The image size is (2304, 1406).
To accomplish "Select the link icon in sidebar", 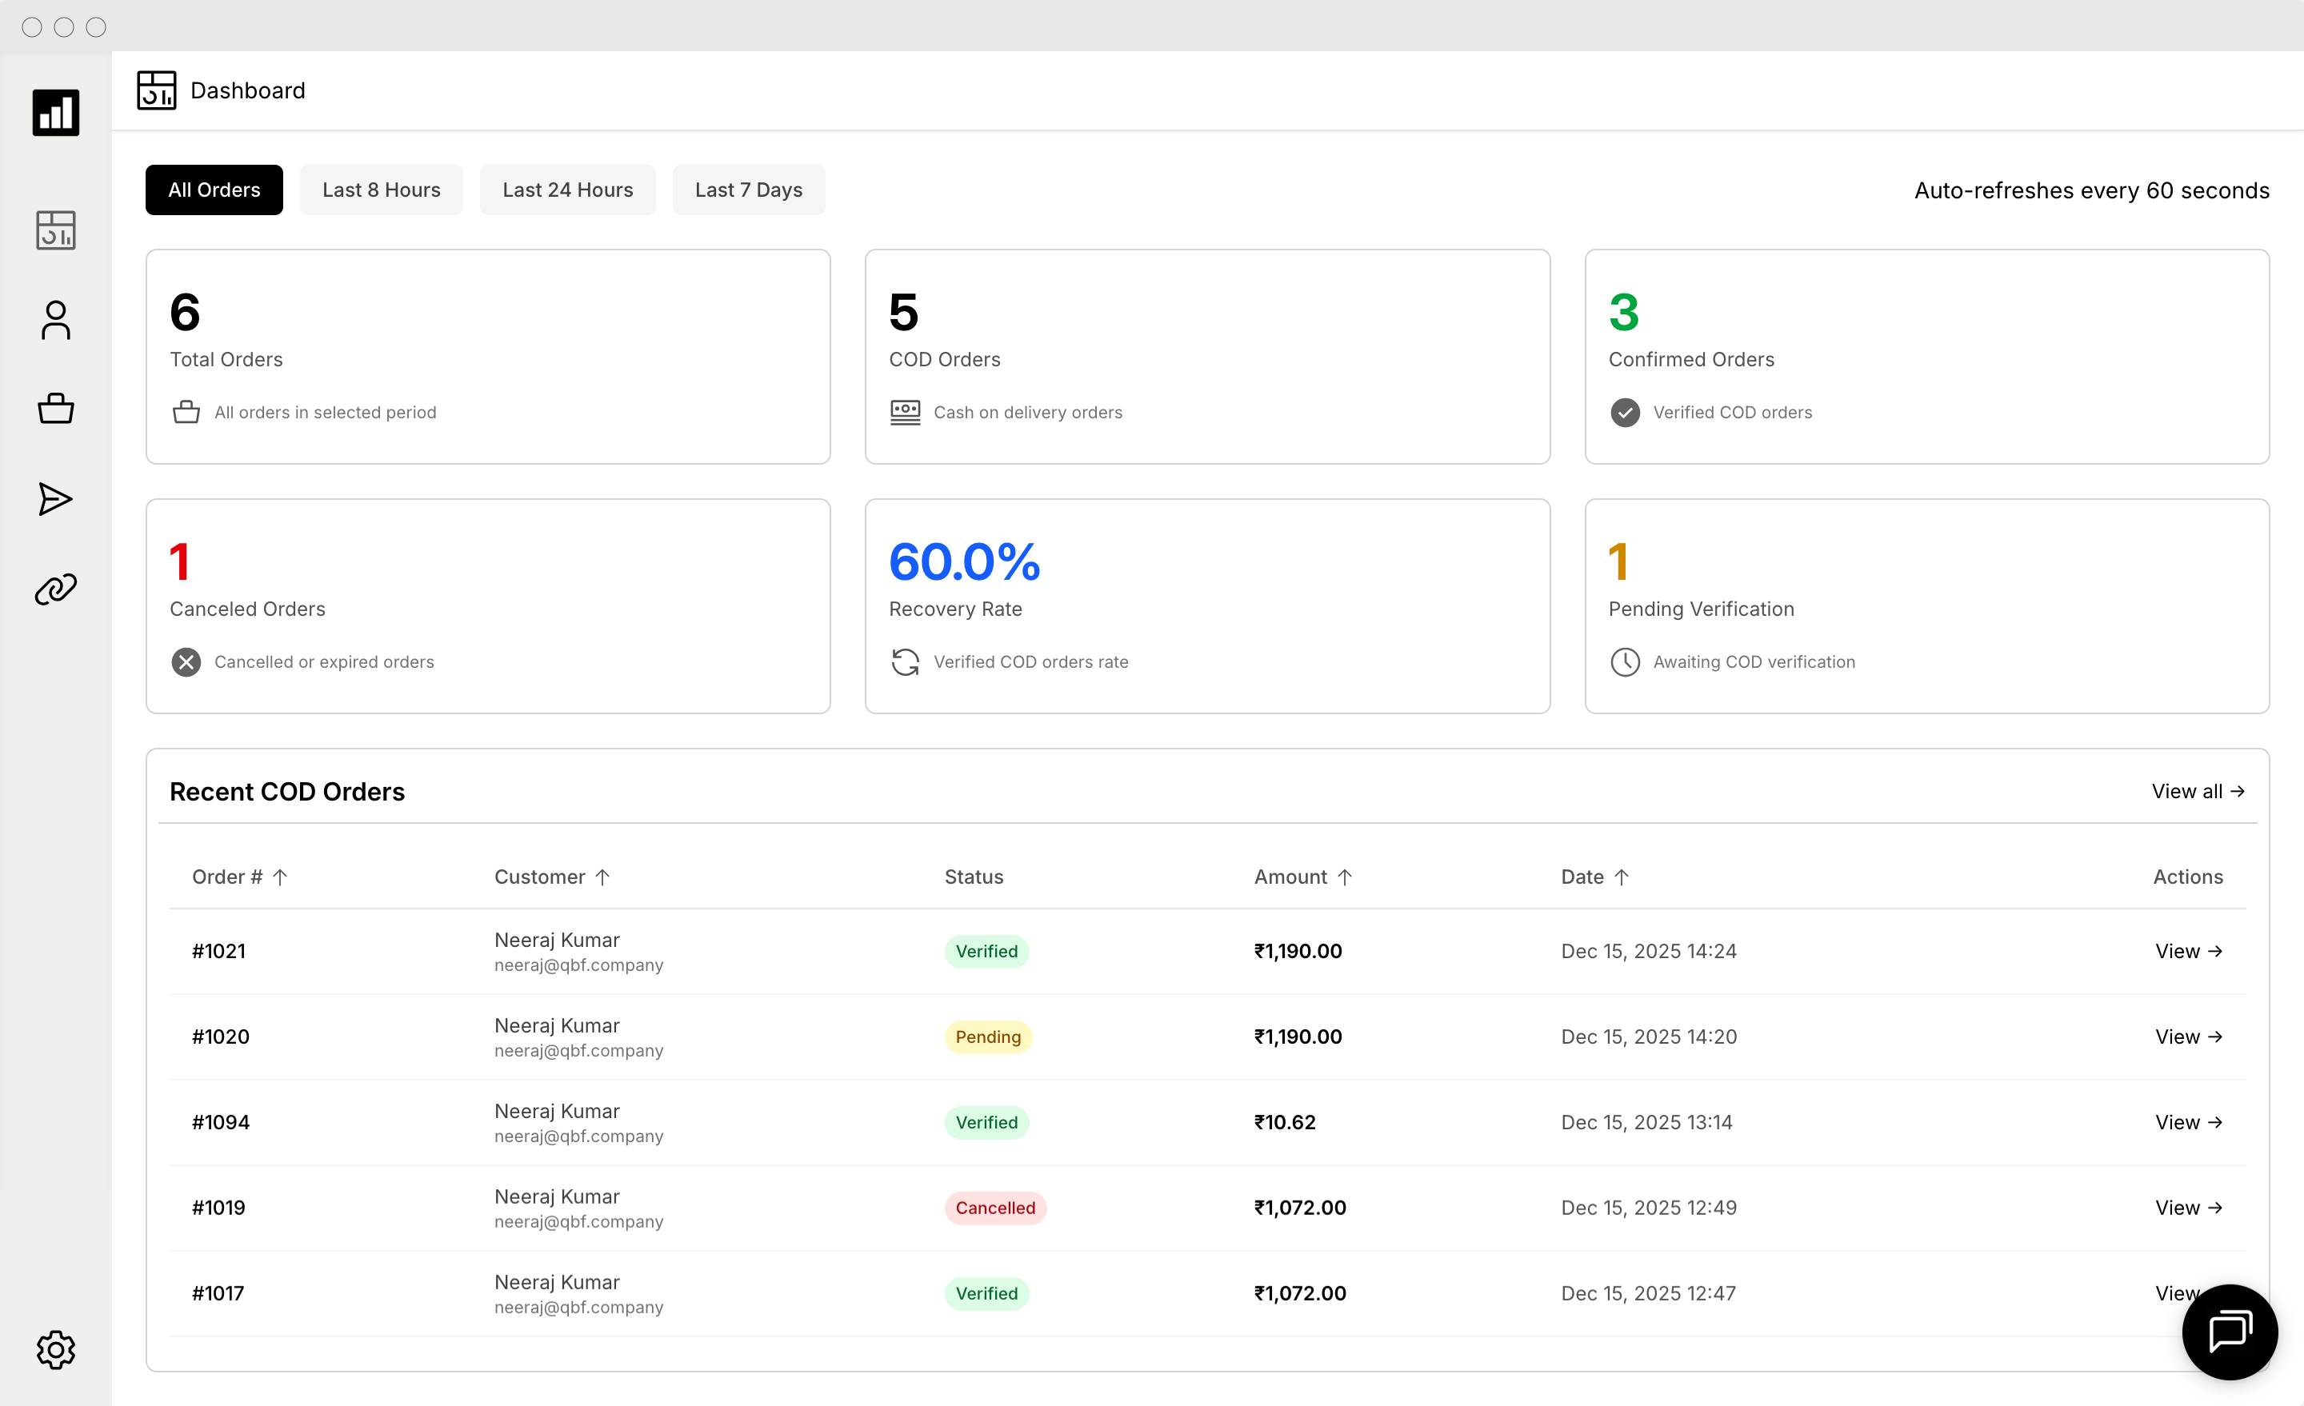I will coord(55,589).
